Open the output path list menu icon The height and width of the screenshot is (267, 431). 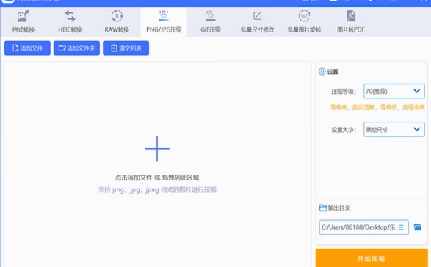coord(401,227)
